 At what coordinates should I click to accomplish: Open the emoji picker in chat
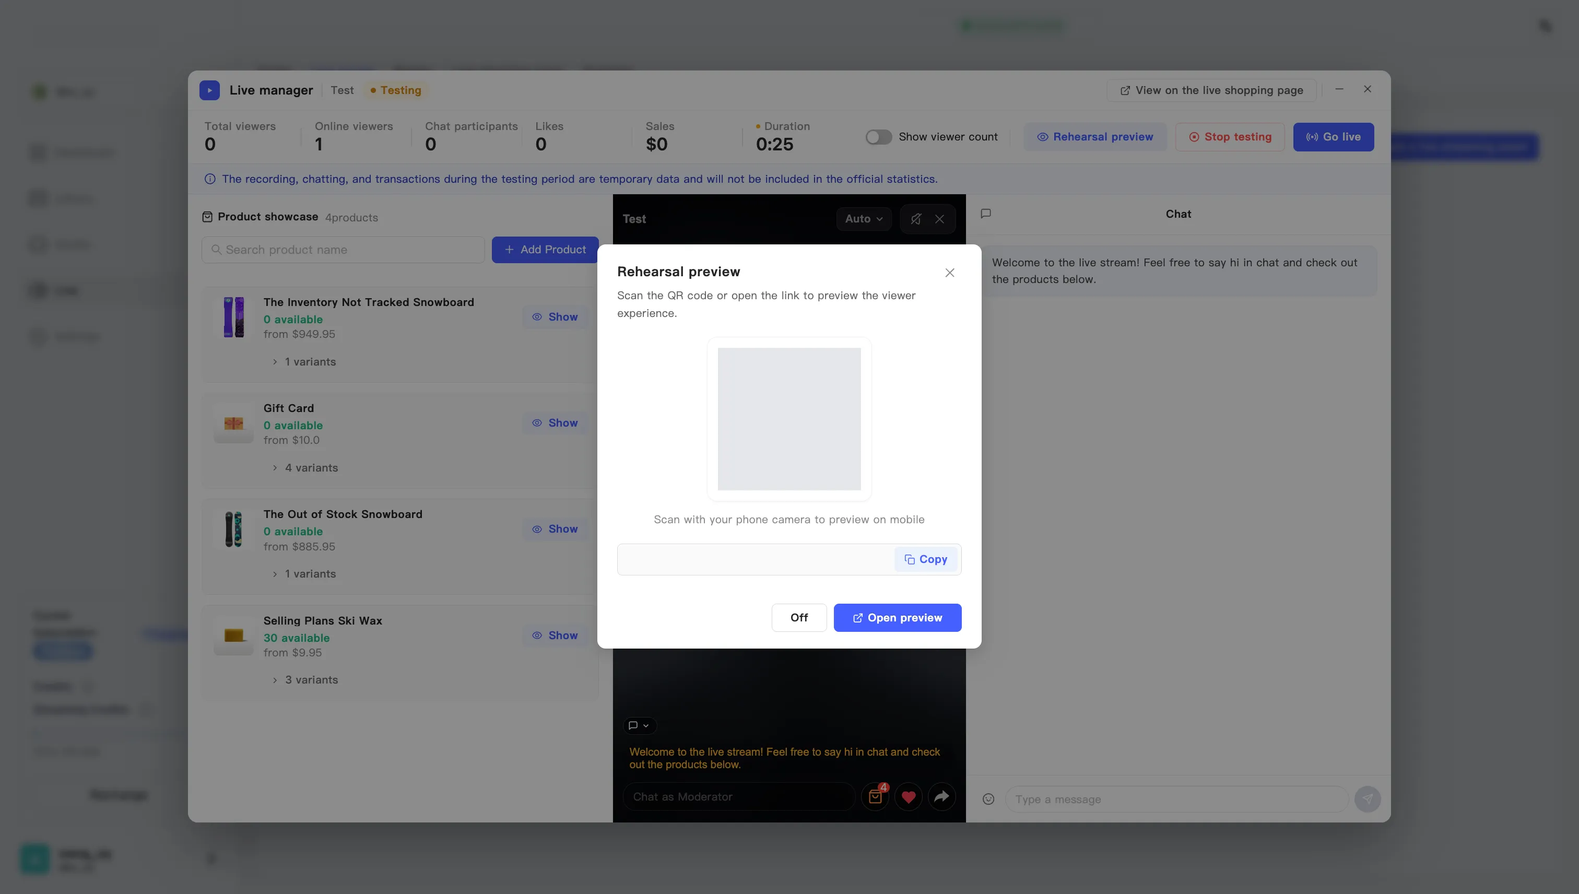(x=988, y=799)
